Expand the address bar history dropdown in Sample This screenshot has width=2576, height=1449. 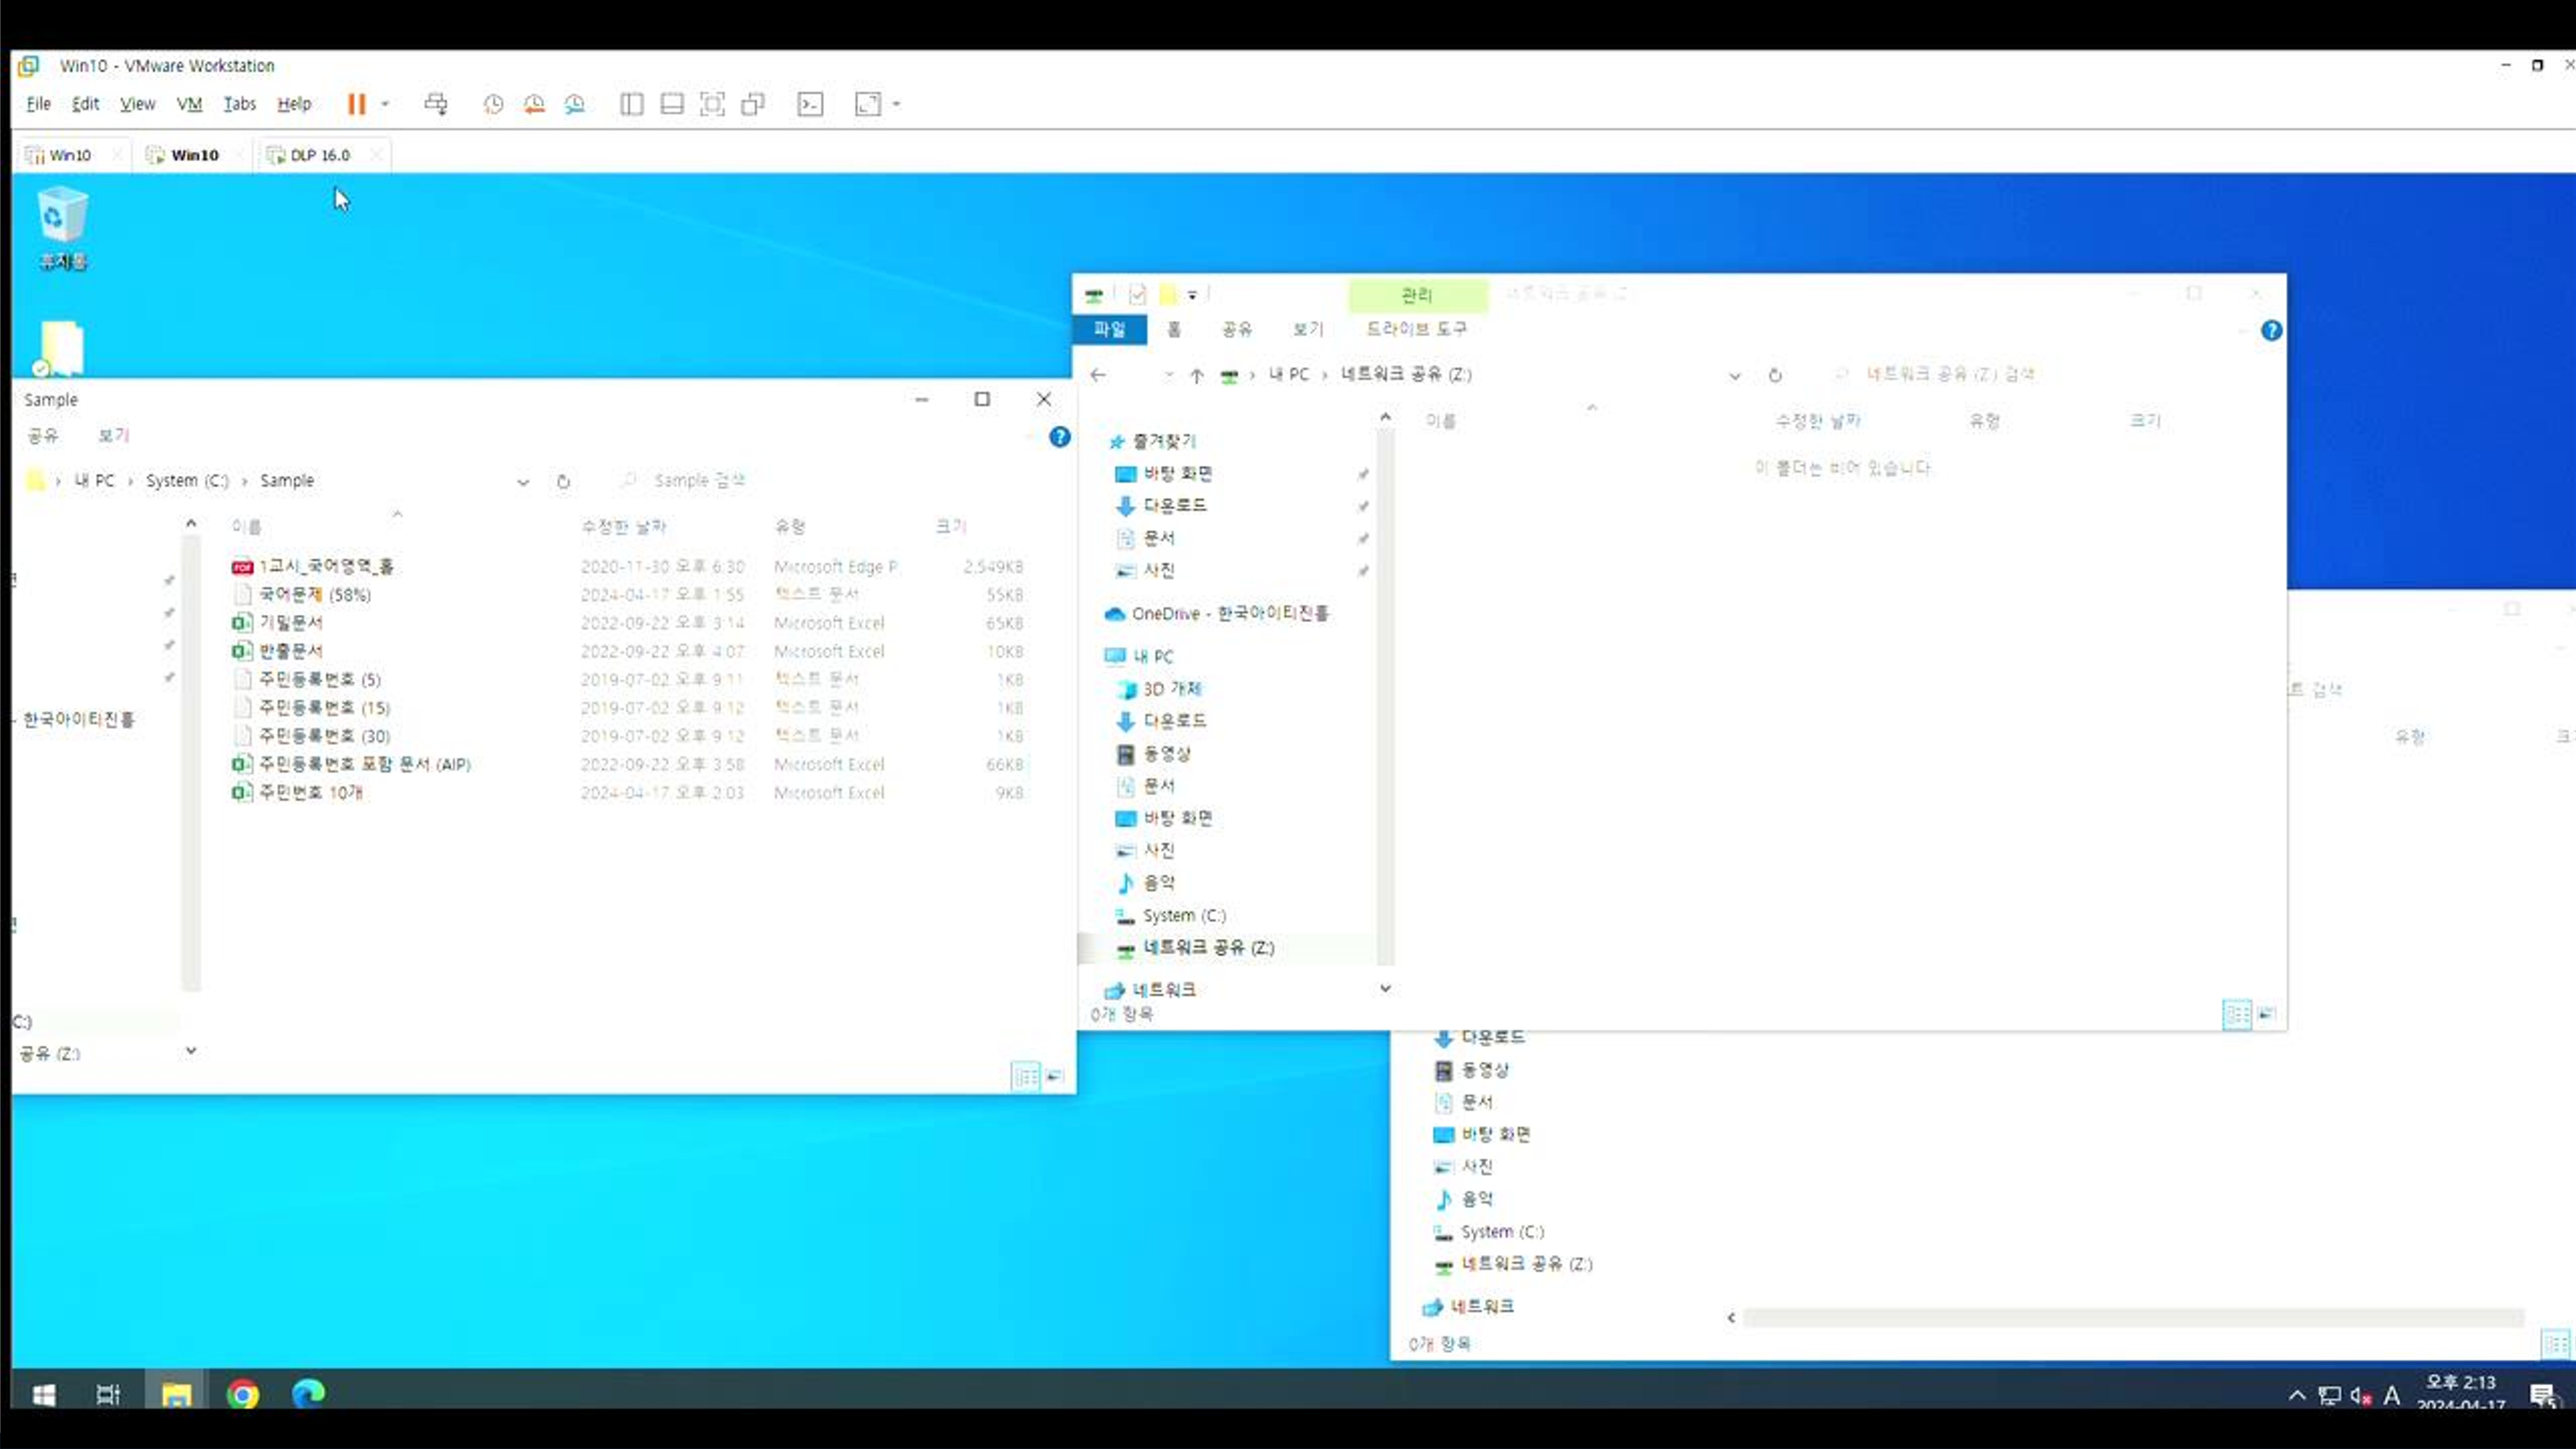[523, 482]
